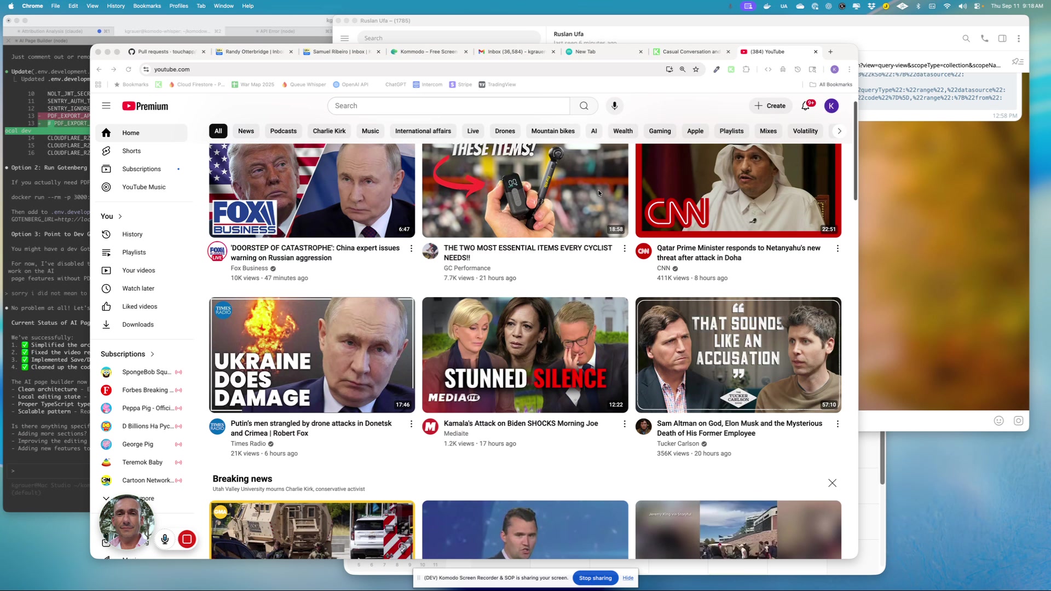
Task: Stop recording with the red stop button
Action: [187, 540]
